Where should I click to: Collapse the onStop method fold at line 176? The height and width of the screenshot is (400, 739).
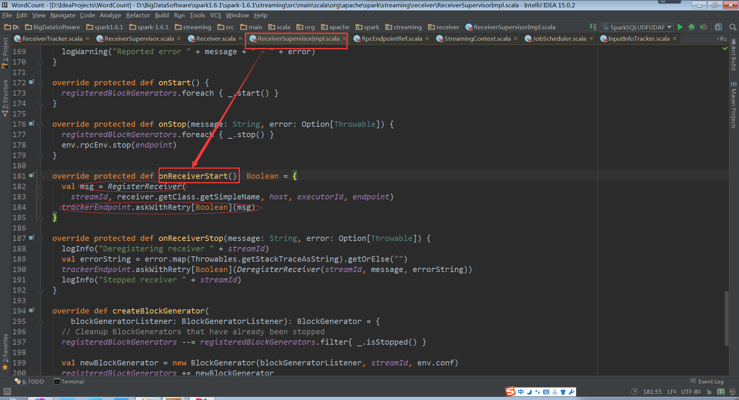coord(40,124)
